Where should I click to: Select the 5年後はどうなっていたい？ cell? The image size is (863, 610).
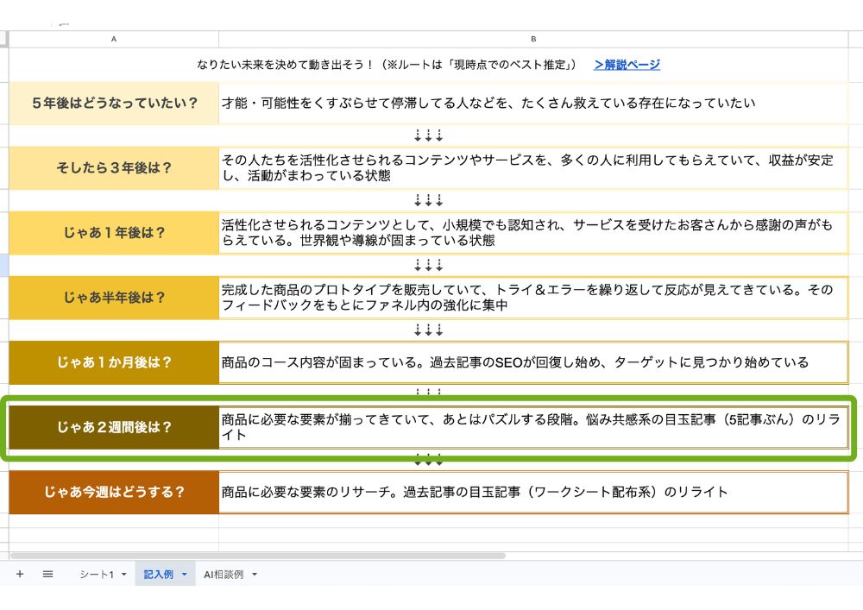[x=114, y=103]
